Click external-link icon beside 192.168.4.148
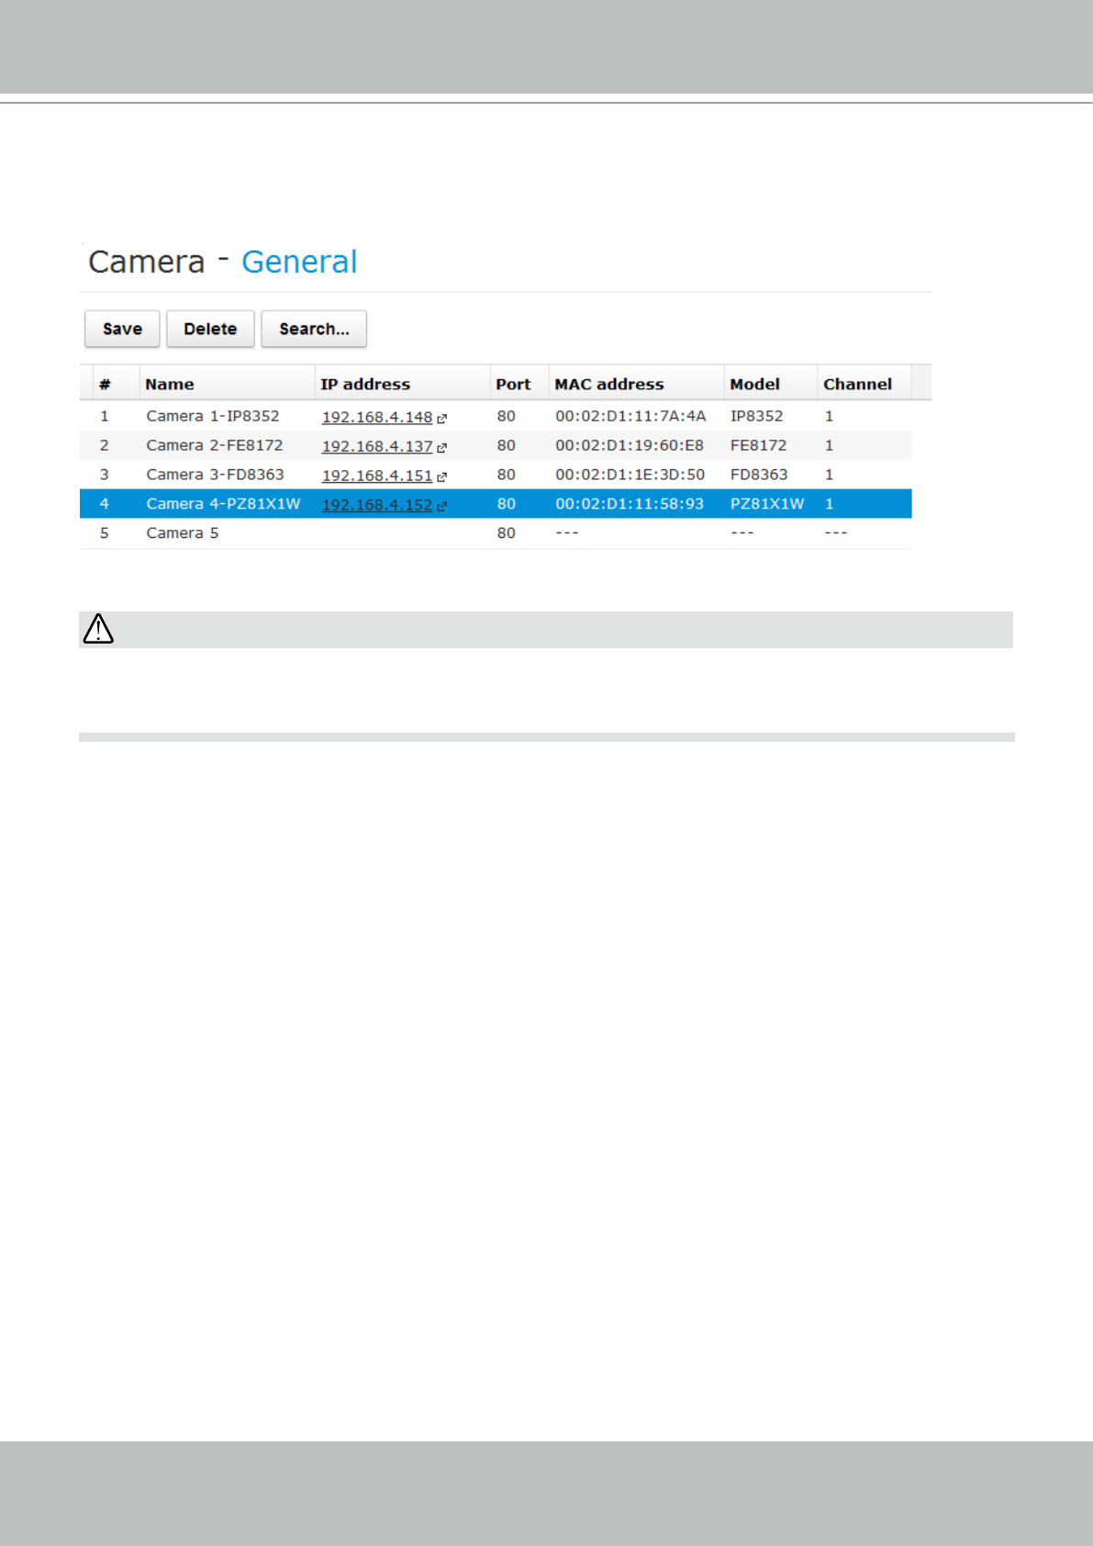 point(441,419)
